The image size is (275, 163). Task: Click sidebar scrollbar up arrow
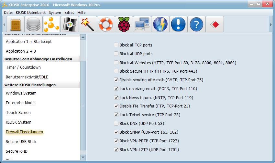[83, 37]
